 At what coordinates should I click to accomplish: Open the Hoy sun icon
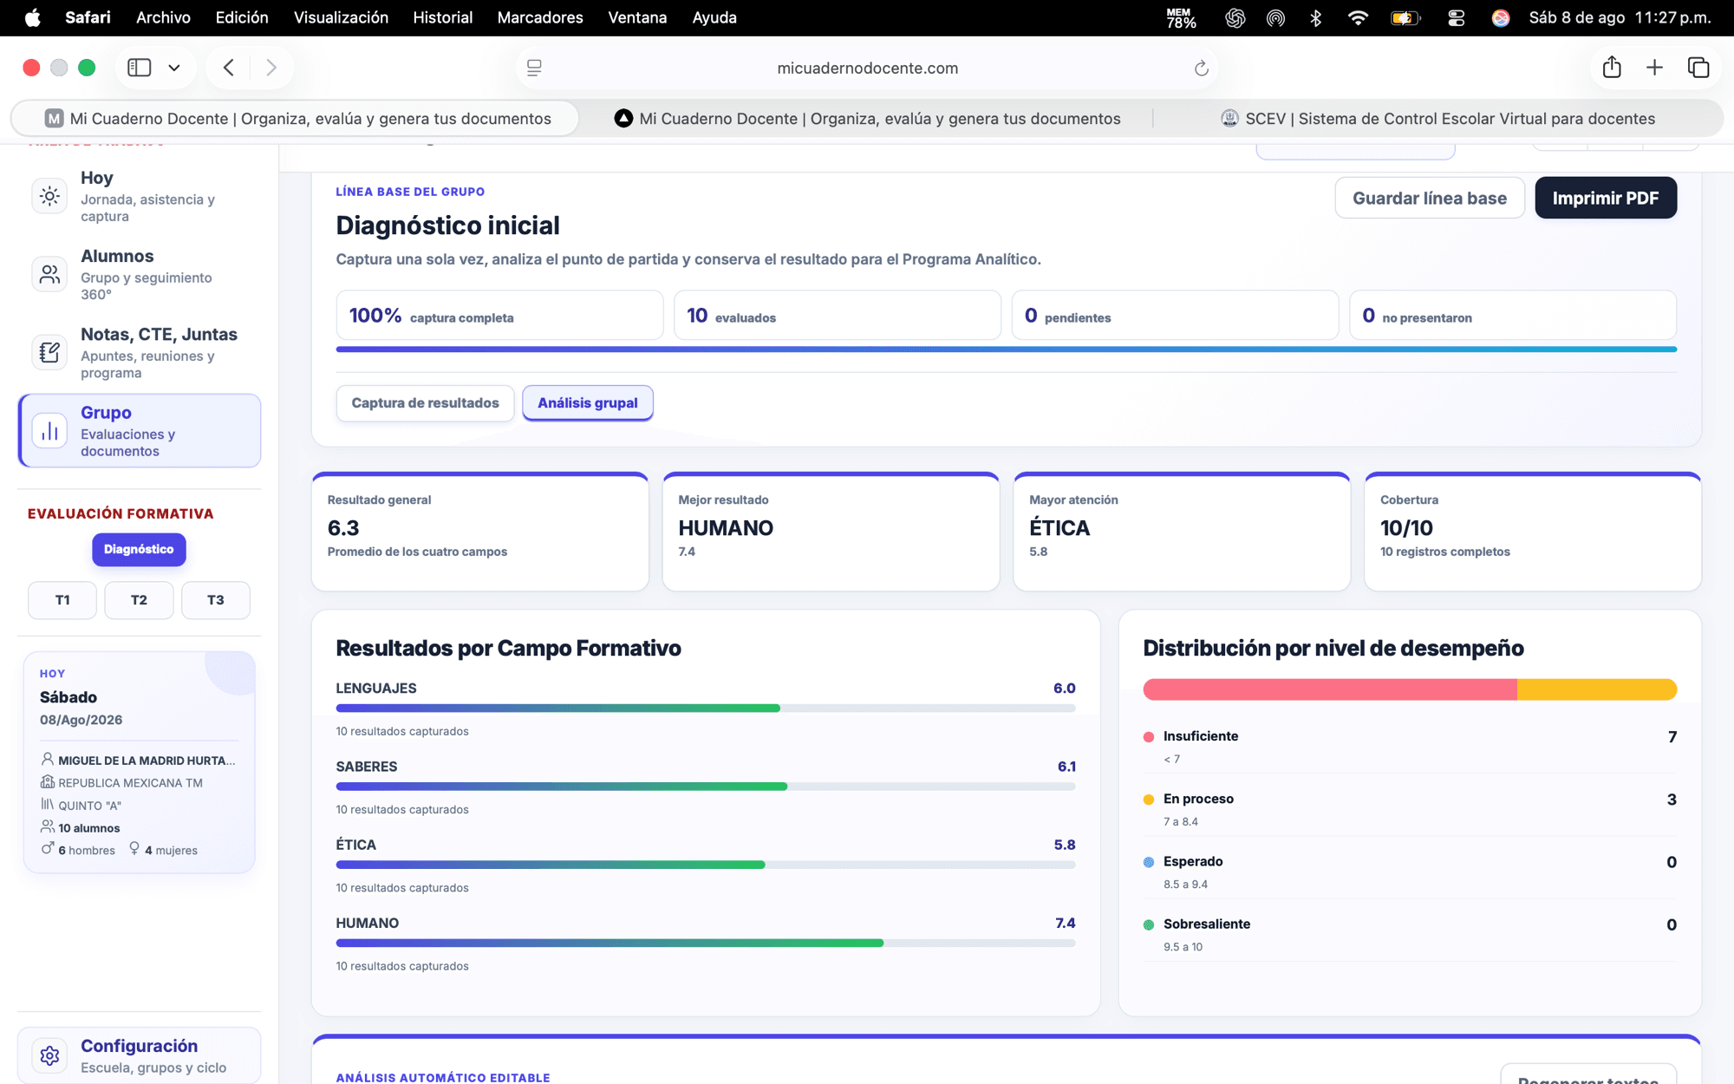coord(49,196)
